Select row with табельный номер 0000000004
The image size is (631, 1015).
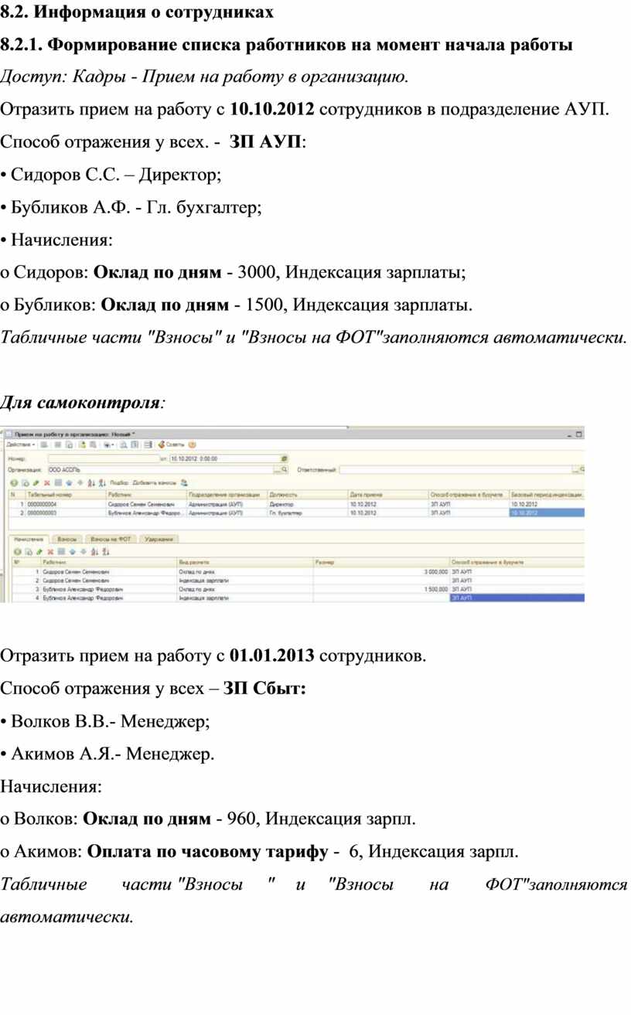(296, 503)
